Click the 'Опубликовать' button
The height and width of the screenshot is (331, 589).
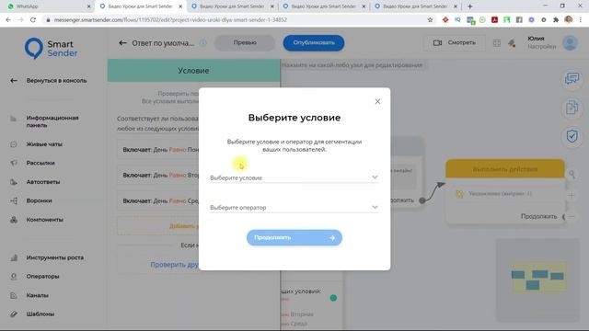point(314,43)
